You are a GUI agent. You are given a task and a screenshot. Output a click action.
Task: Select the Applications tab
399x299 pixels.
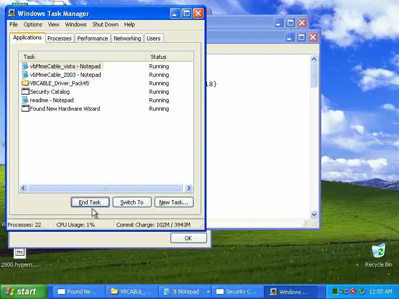[27, 37]
